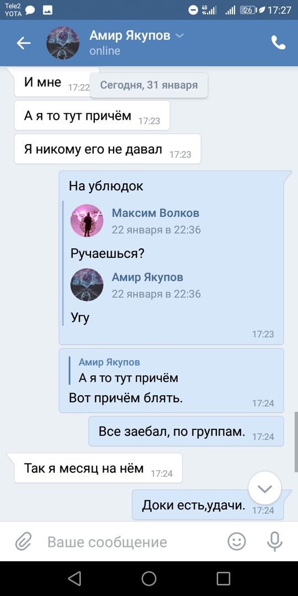Tap the Android recent apps square button
The height and width of the screenshot is (596, 298).
(x=223, y=578)
